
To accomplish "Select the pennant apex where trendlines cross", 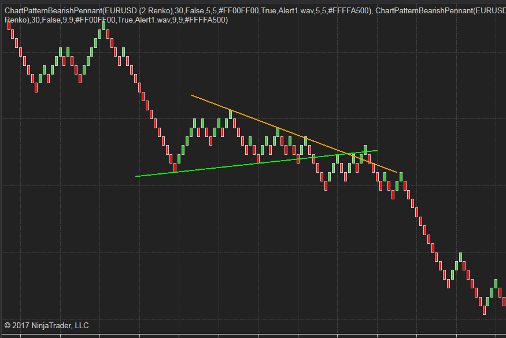I will coord(346,154).
